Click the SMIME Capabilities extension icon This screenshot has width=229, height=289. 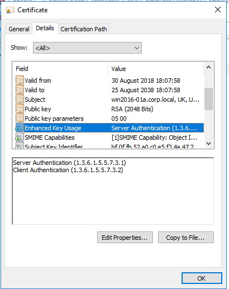(x=20, y=138)
